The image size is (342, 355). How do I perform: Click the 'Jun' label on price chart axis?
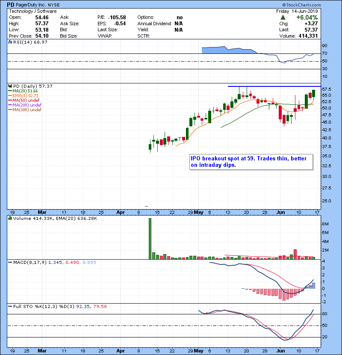[281, 213]
